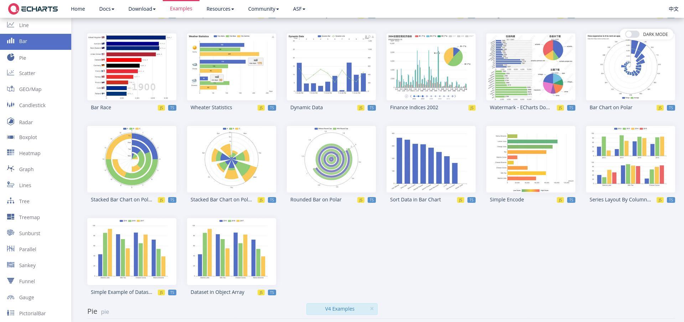
Task: Open the Treemap category icon
Action: click(x=11, y=217)
